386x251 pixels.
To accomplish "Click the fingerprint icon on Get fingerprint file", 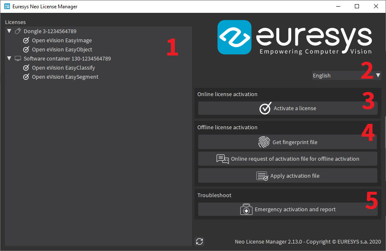I will (x=264, y=142).
